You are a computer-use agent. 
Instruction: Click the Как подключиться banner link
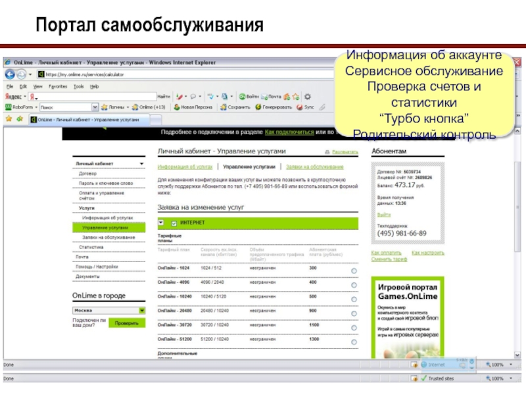tap(289, 132)
